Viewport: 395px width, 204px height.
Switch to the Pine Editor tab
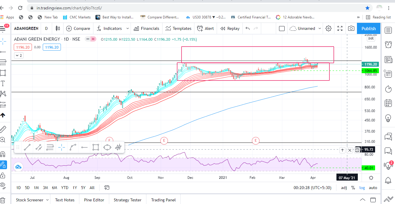[94, 200]
